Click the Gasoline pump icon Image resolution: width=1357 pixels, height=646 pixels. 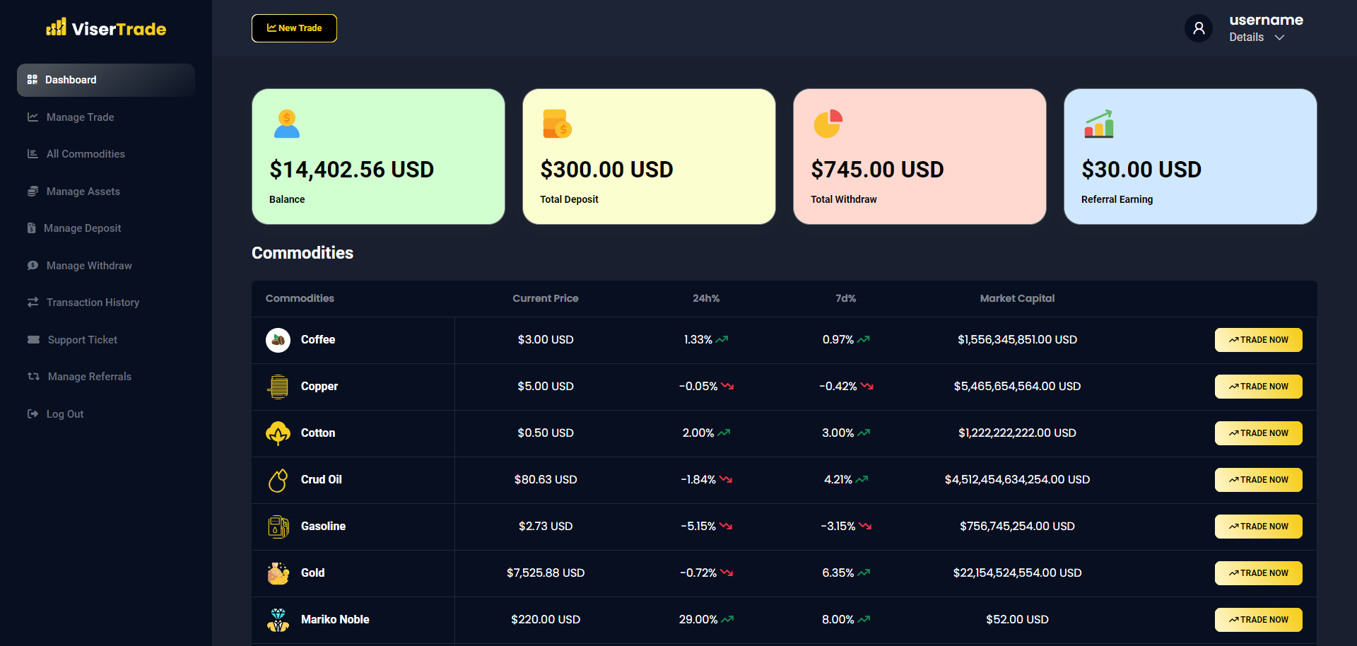click(278, 527)
